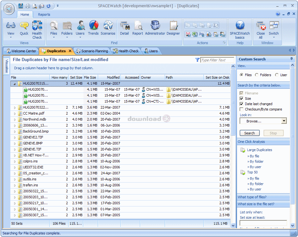Open the Reports ribbon tab
Screen dimensions: 298x237
point(44,14)
